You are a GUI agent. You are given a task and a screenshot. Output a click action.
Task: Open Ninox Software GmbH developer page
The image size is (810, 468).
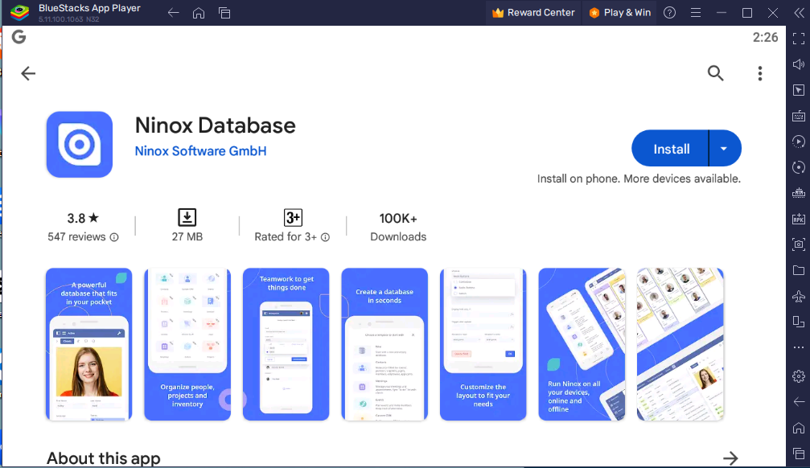pyautogui.click(x=200, y=151)
